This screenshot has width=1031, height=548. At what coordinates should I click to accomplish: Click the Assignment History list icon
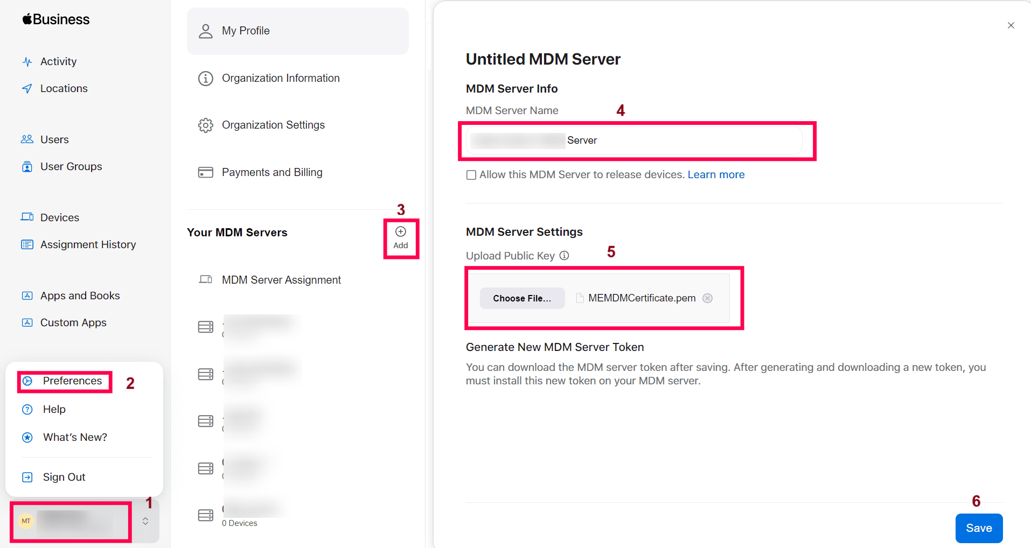pos(27,244)
